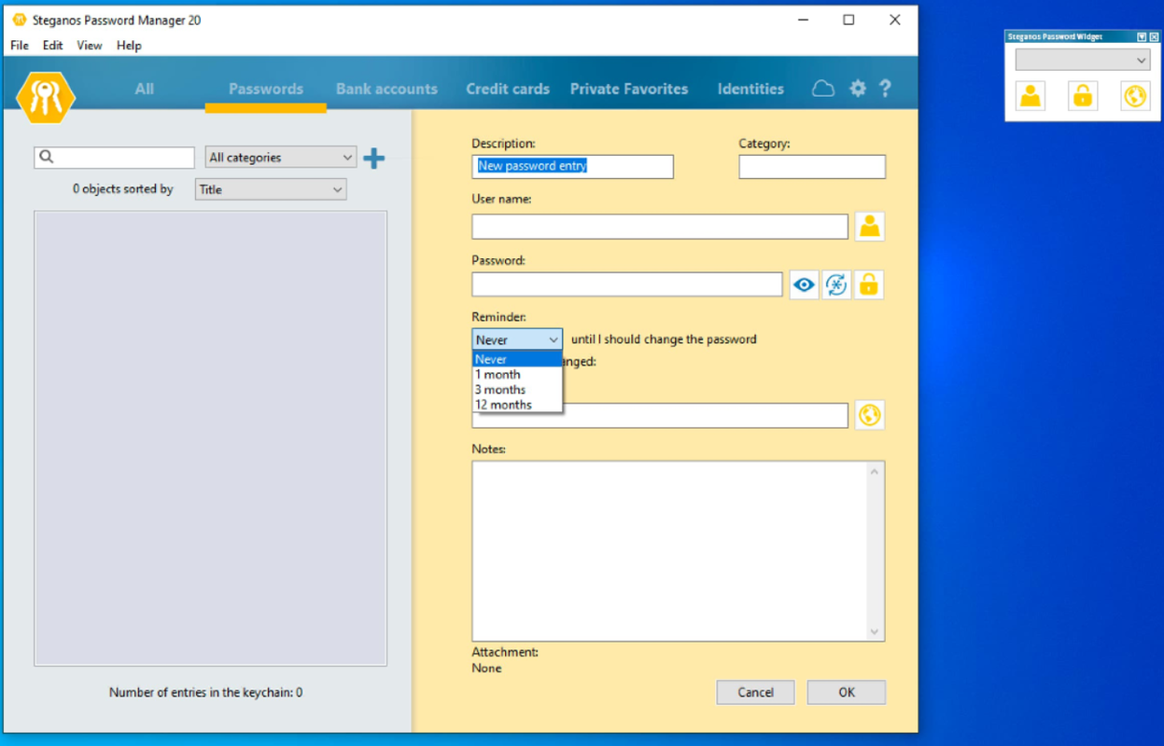Viewport: 1164px width, 746px height.
Task: Click into the User name field
Action: [x=660, y=227]
